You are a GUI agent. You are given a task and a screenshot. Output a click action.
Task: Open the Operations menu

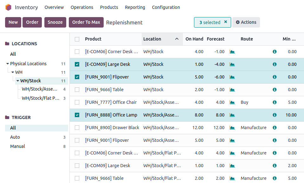82,7
